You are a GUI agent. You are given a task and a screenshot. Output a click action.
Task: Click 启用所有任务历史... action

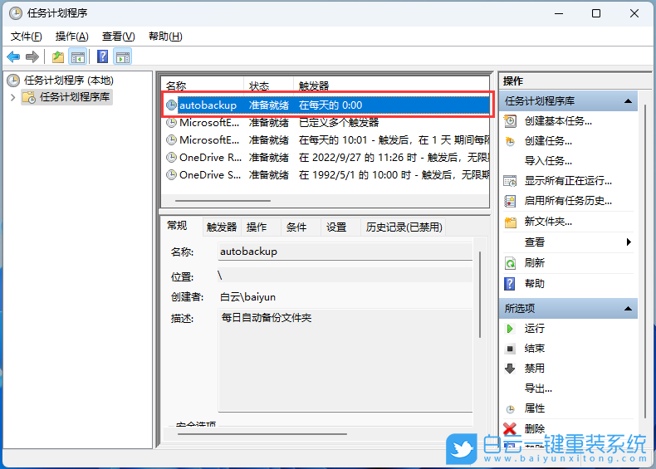pos(568,201)
